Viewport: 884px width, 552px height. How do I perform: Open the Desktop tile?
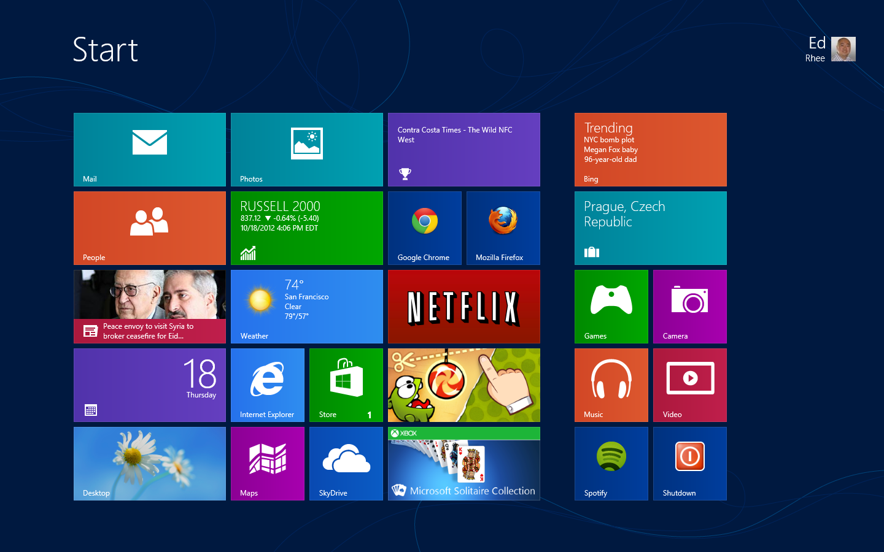coord(150,464)
